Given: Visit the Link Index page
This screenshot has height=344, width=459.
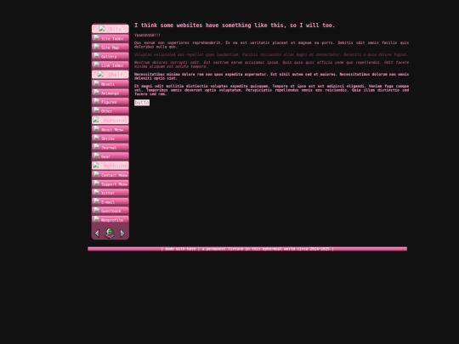Looking at the screenshot, I should 110,65.
